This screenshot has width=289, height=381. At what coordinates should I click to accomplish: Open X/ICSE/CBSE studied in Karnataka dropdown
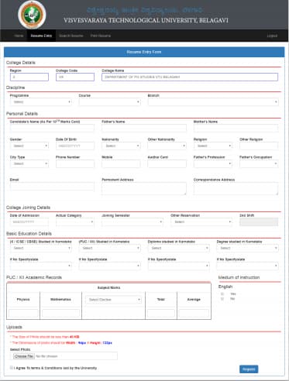(41, 248)
